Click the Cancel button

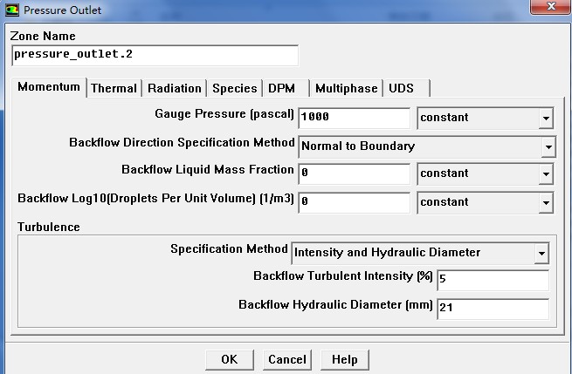(x=287, y=359)
